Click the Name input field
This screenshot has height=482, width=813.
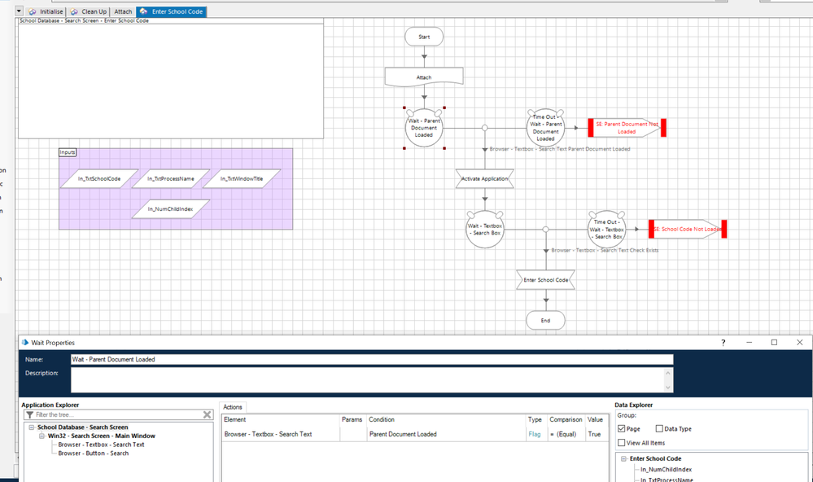(x=372, y=359)
